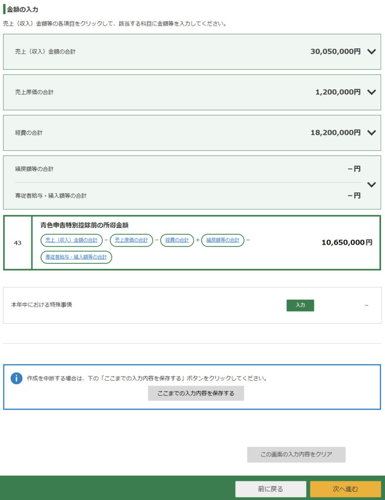Expand the 売上（収入）金額の合計 section chevron
Viewport: 385px width, 500px height.
371,52
